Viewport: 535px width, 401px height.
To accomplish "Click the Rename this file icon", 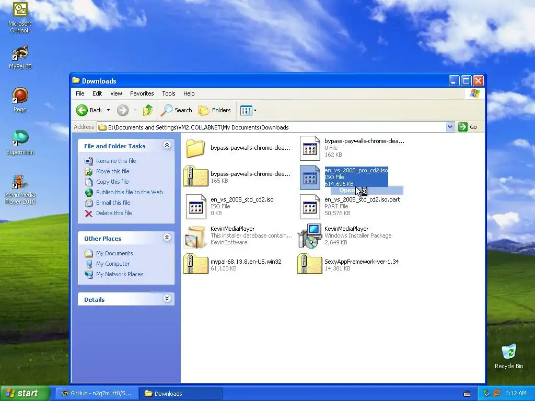I will pos(89,161).
